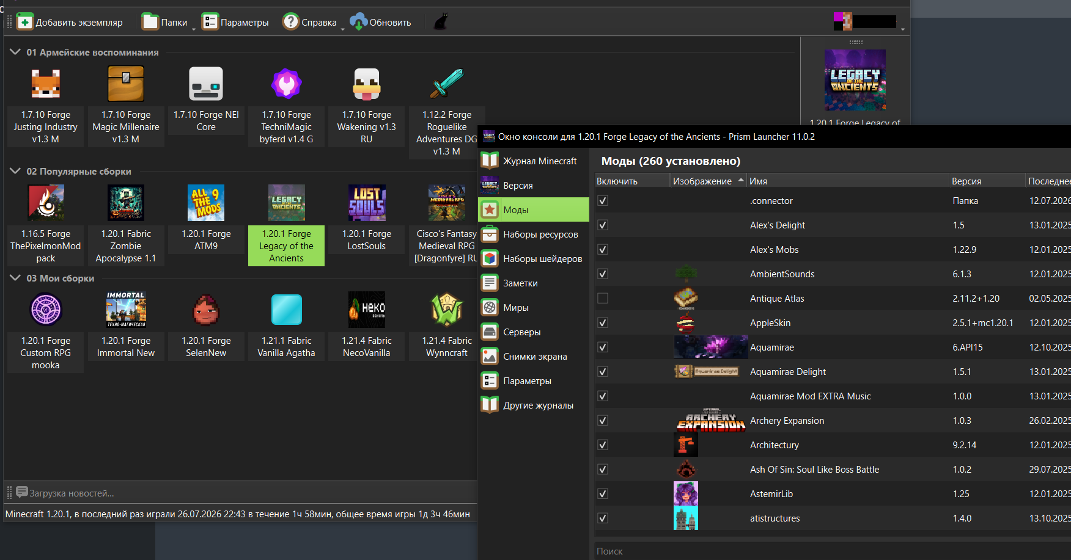1071x560 pixels.
Task: Select the ThePixelmonModpack instance icon
Action: 46,203
